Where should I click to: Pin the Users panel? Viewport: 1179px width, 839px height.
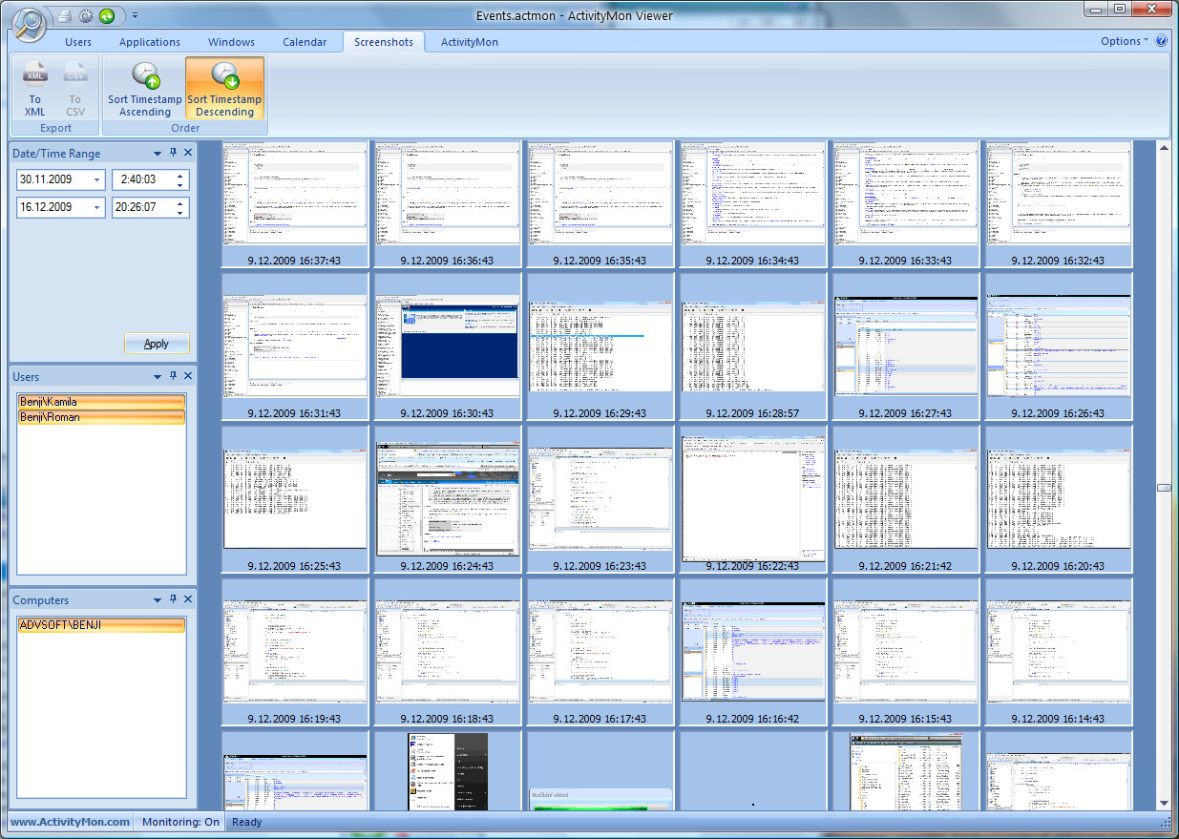coord(173,376)
